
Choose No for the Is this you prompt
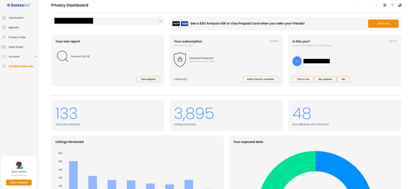tap(344, 79)
